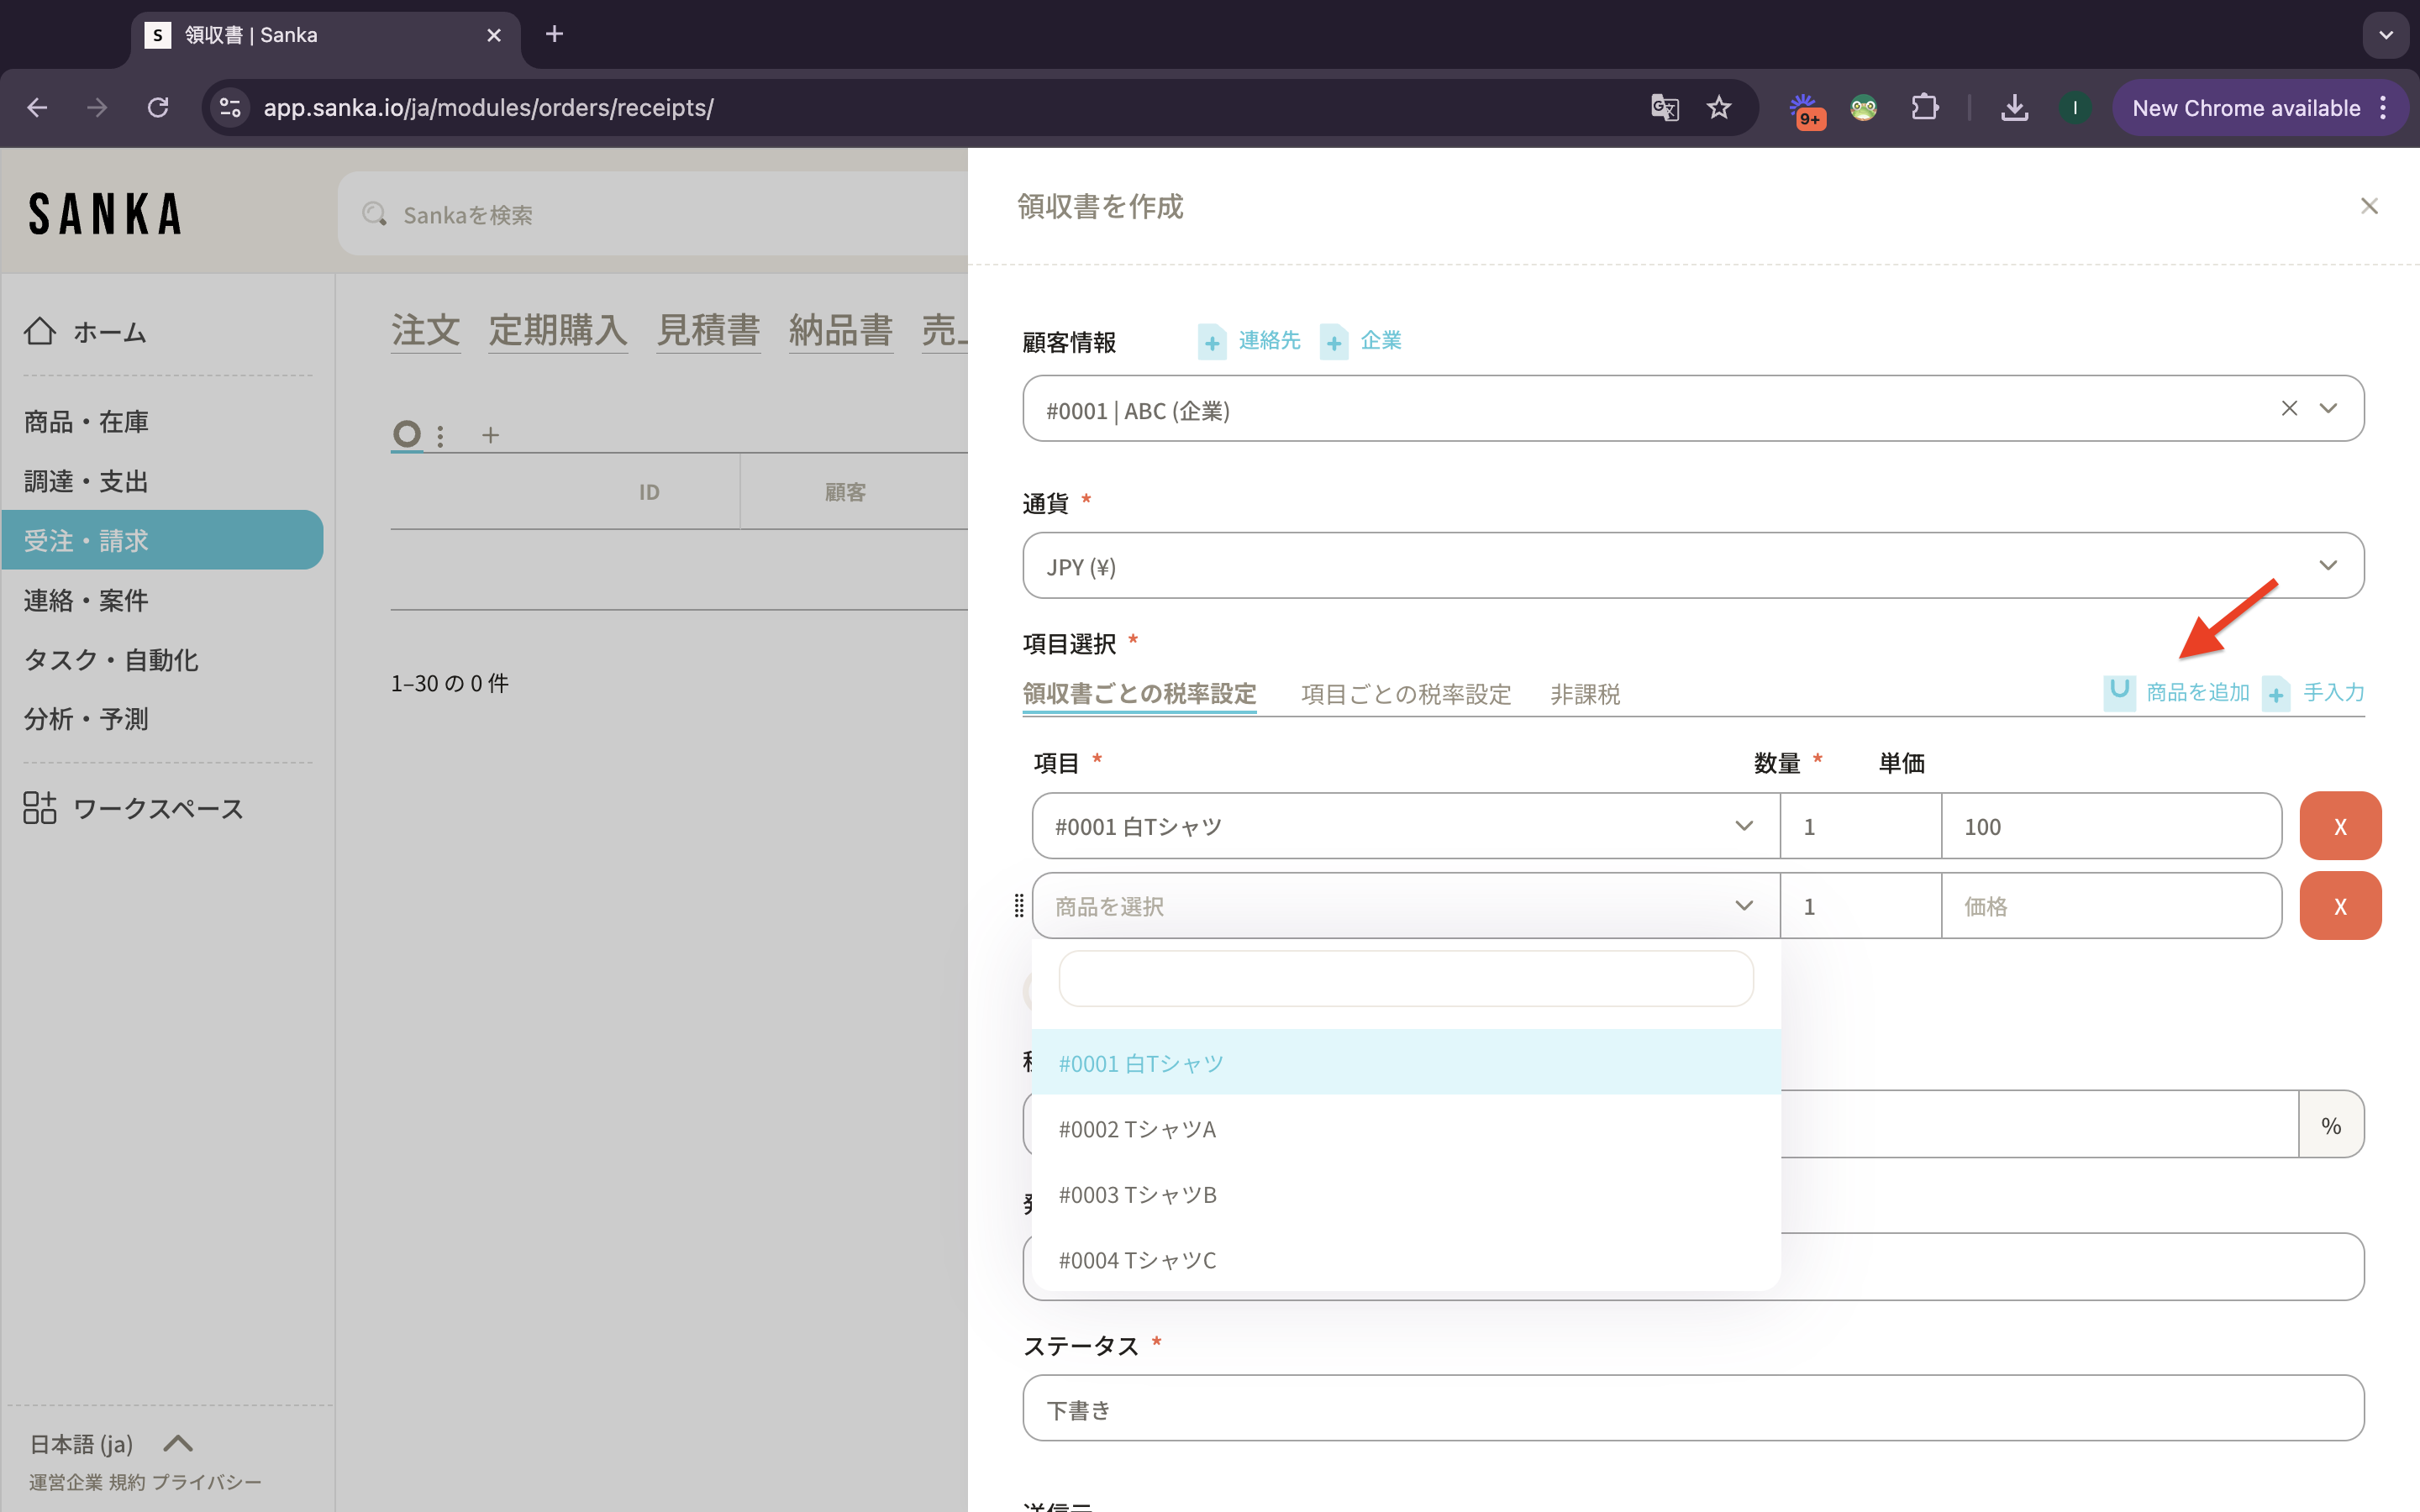Switch to 項目ごとの税率設定 tab
The image size is (2420, 1512).
[x=1405, y=694]
